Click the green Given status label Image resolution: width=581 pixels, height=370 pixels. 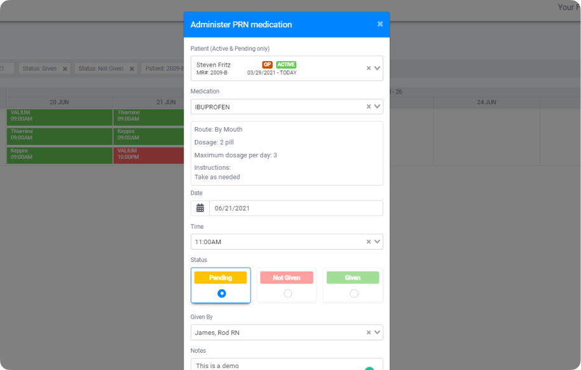[x=353, y=278]
